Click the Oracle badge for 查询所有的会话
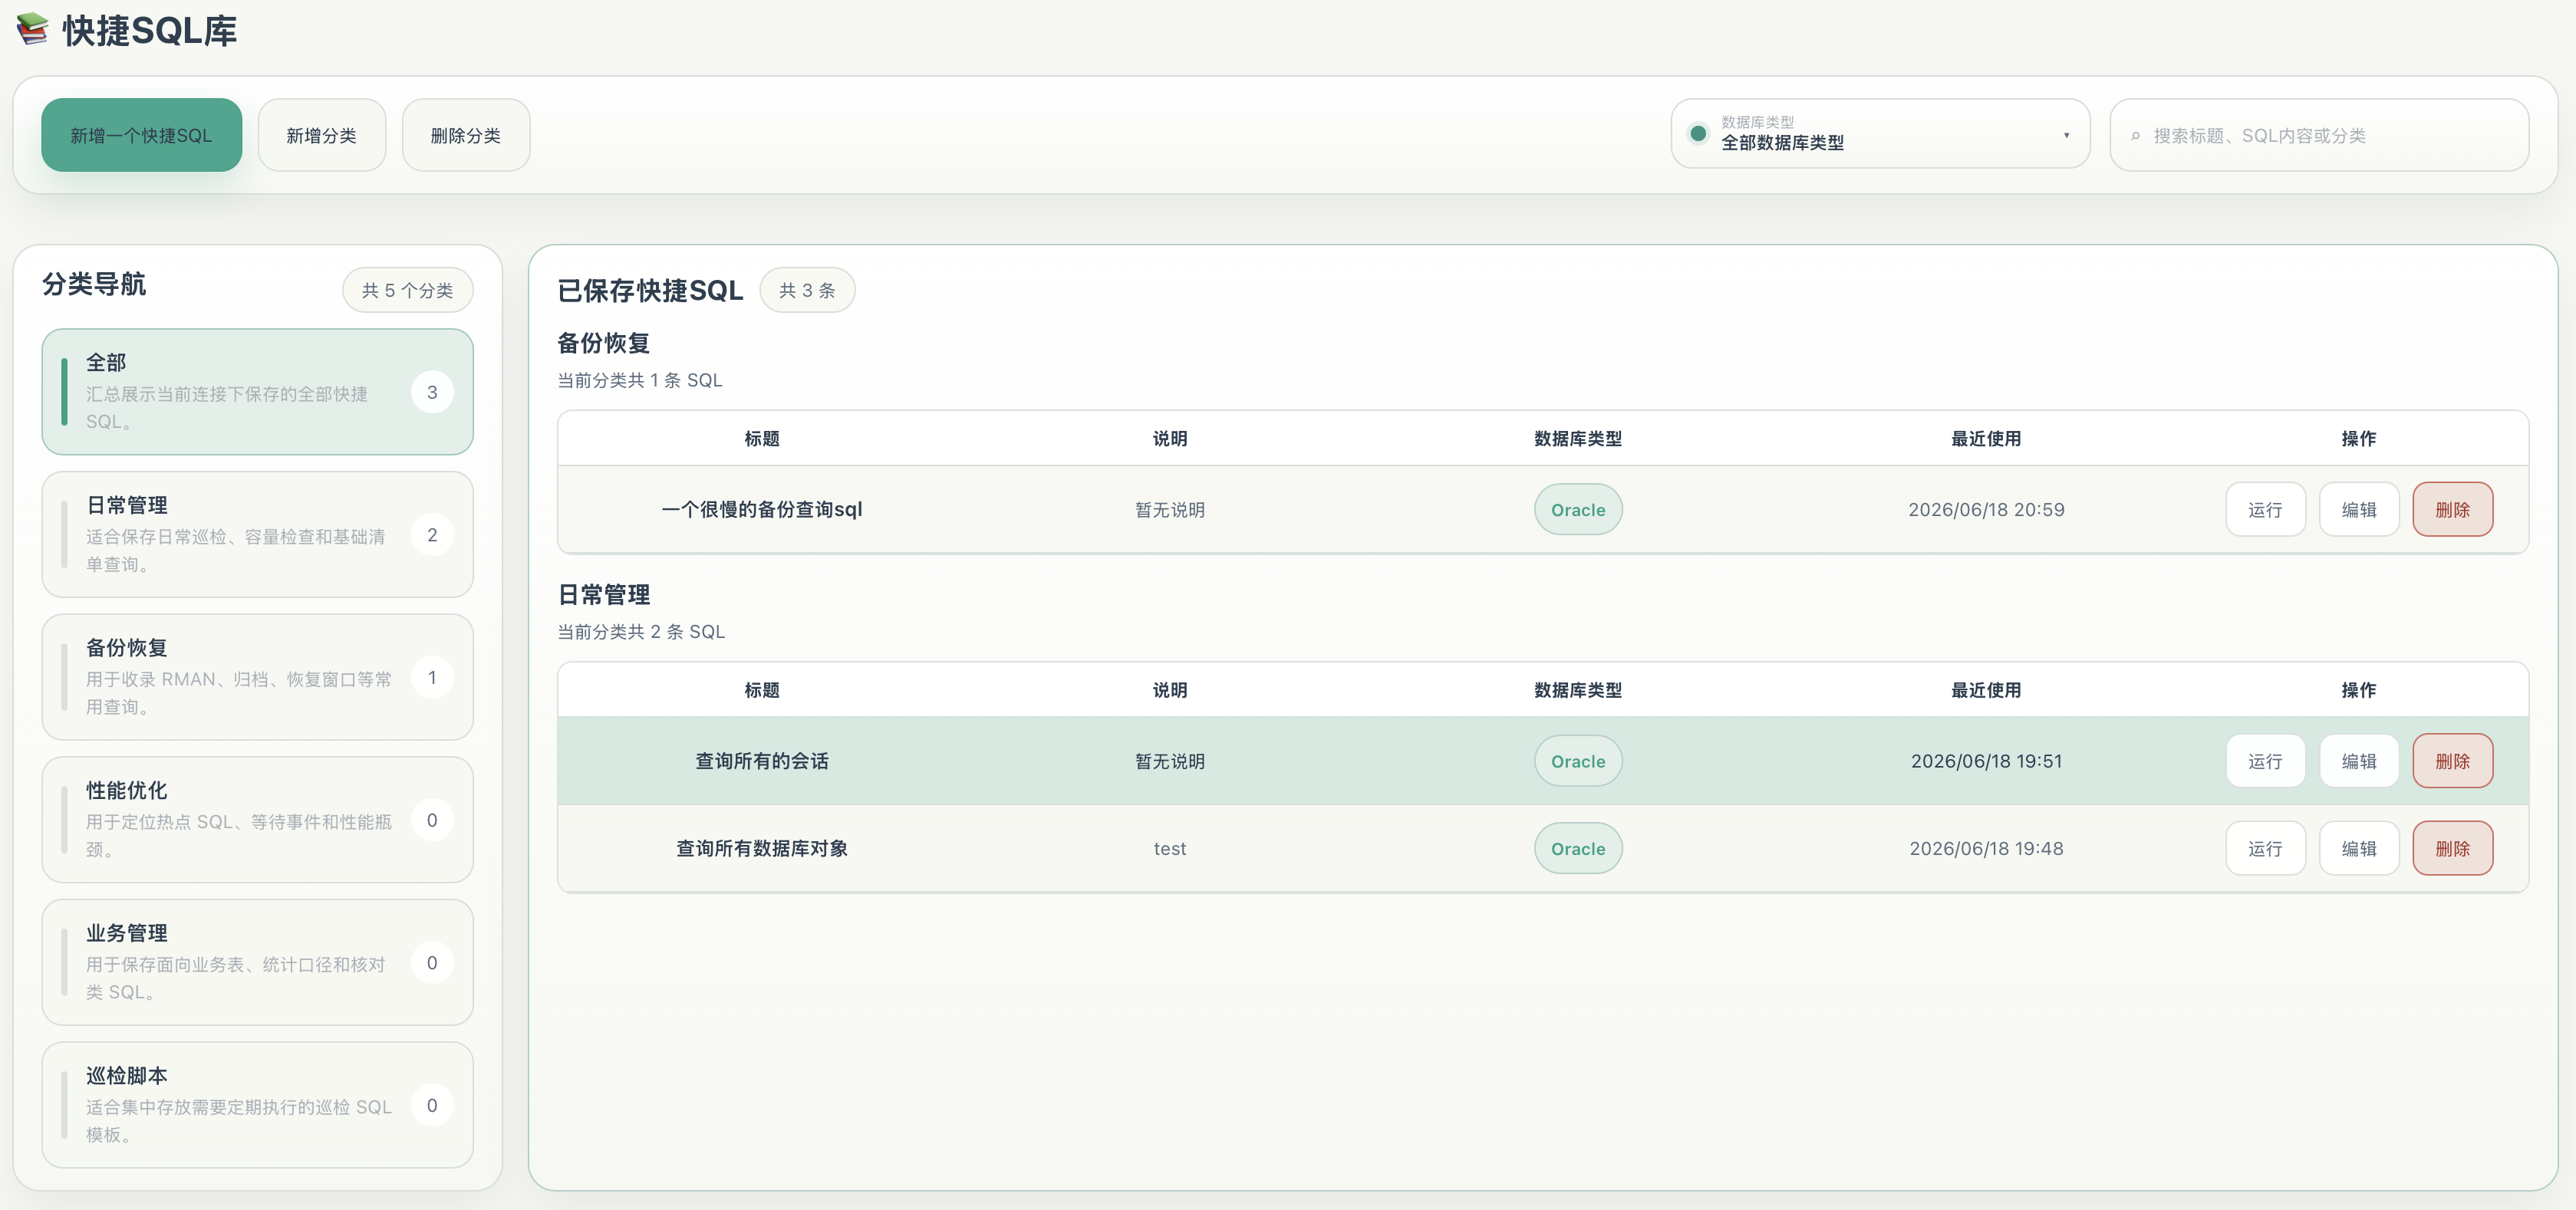 click(1578, 761)
